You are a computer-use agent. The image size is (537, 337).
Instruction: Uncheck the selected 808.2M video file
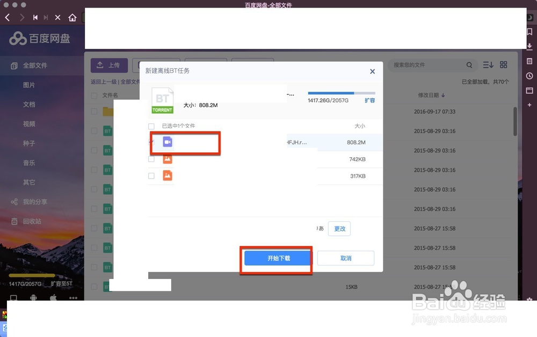[151, 142]
